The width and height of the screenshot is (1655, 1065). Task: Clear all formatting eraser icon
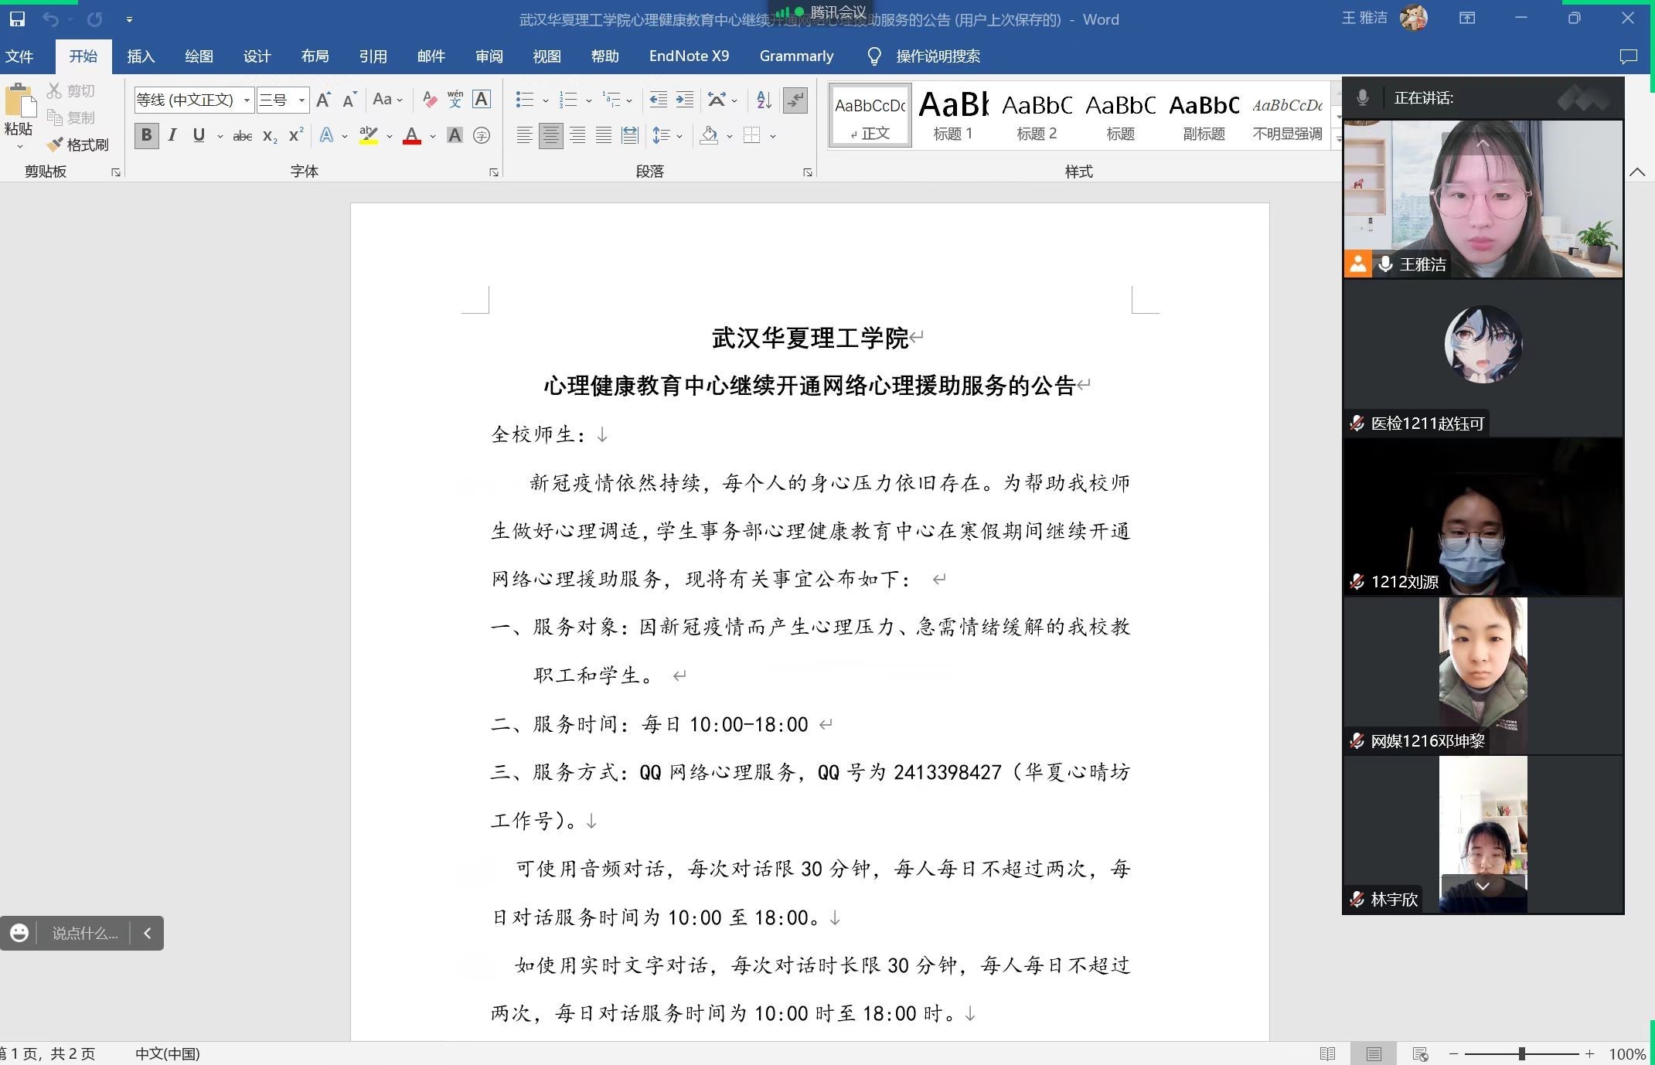430,99
